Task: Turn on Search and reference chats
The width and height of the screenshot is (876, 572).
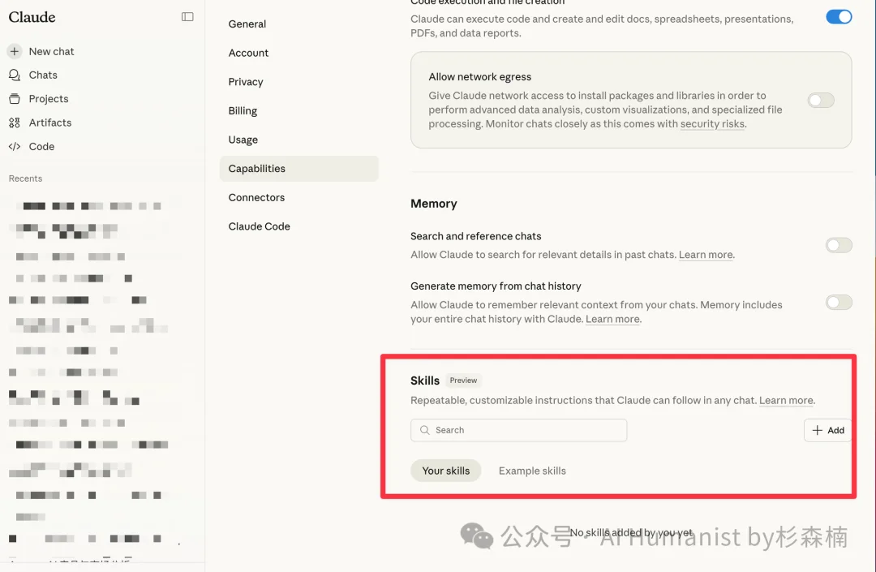Action: click(839, 245)
